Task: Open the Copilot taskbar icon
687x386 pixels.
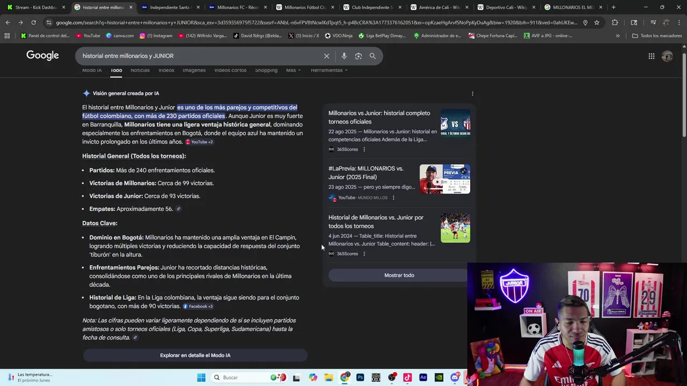Action: click(313, 377)
